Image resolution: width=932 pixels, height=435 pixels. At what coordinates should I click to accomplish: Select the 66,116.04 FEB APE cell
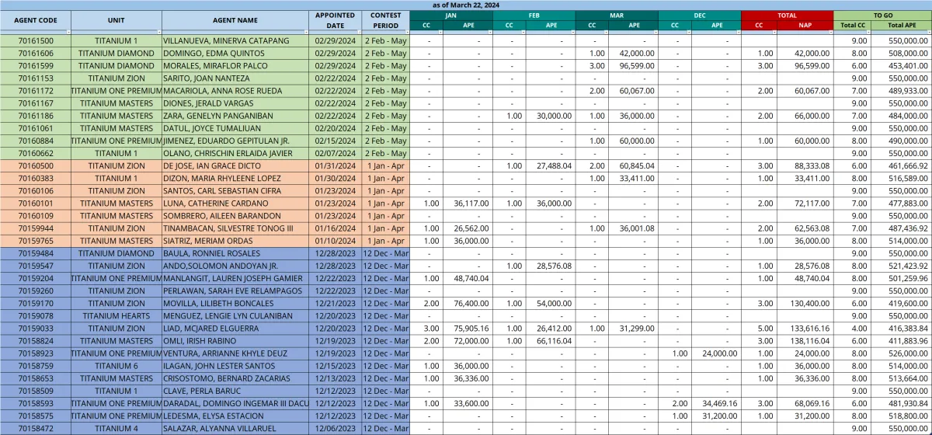(x=551, y=341)
